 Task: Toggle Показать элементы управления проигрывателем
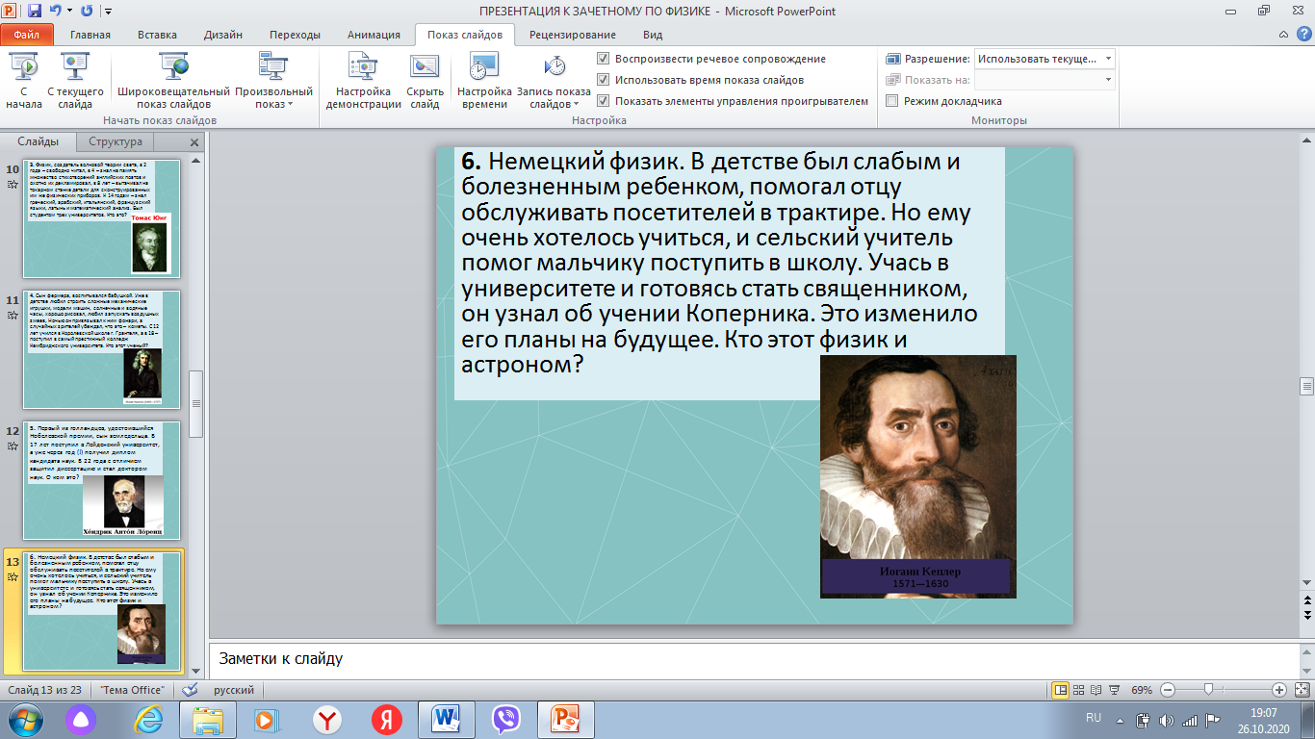click(603, 101)
